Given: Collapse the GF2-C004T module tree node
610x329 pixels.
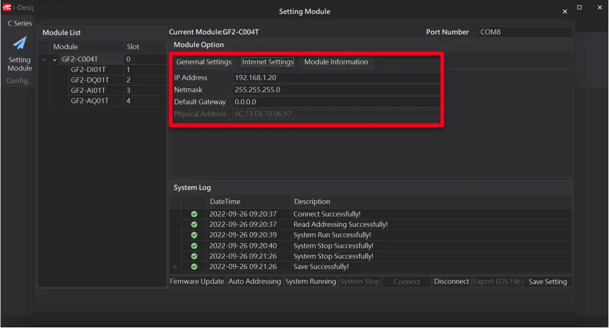Looking at the screenshot, I should [55, 59].
